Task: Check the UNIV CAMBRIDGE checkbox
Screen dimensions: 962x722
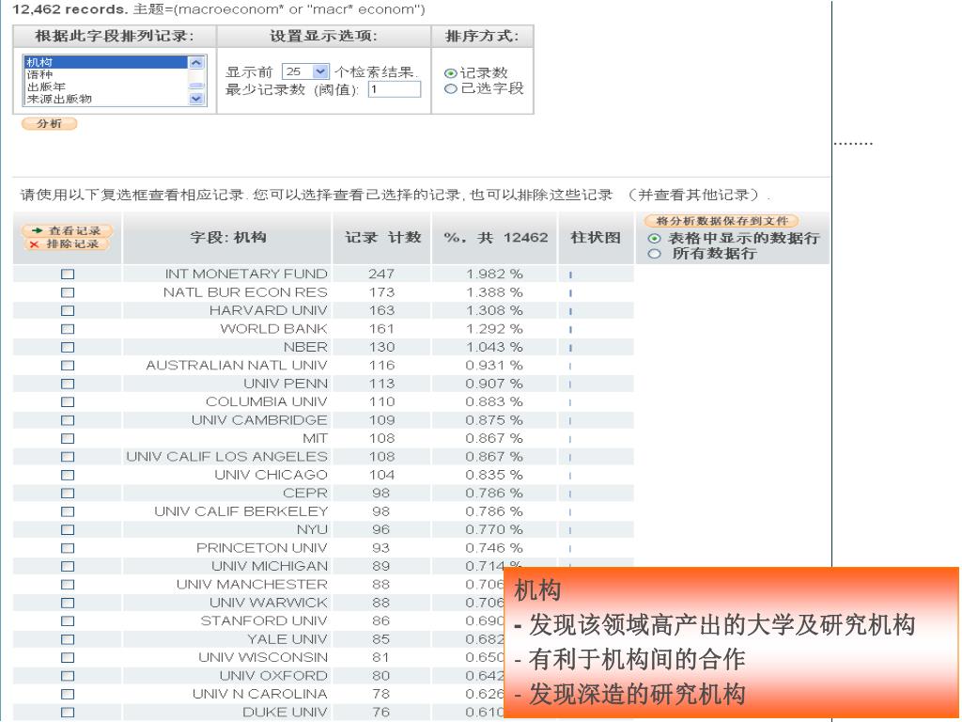Action: coord(68,420)
